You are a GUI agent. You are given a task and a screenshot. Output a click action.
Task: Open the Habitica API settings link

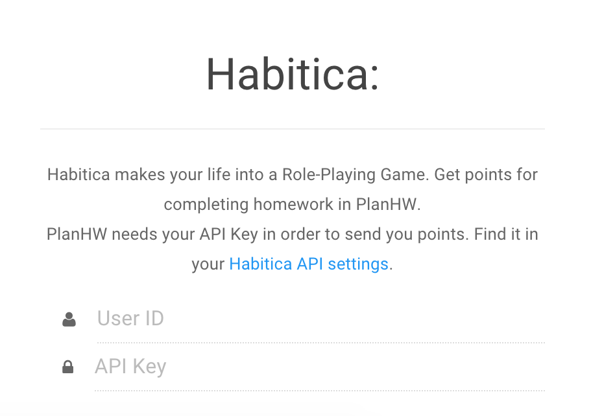coord(309,264)
